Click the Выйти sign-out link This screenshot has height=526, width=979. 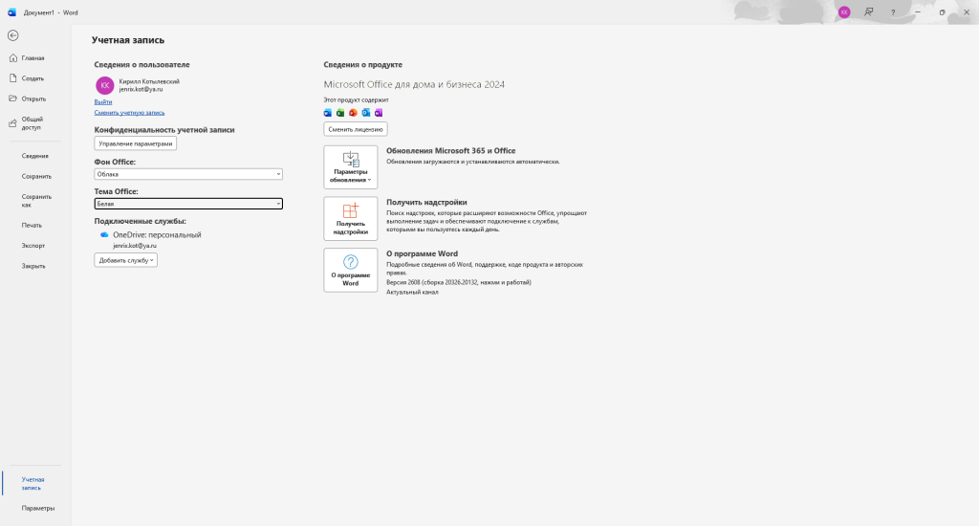[103, 101]
